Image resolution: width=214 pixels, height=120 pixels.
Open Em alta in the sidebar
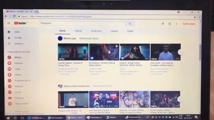18,38
